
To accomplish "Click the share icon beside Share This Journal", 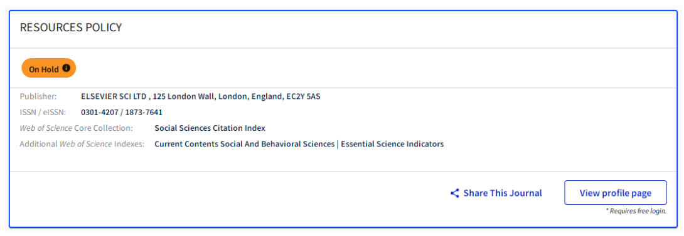I will click(x=454, y=193).
